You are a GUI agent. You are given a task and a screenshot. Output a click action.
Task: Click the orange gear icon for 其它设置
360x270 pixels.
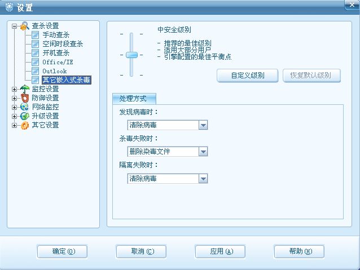coord(25,125)
